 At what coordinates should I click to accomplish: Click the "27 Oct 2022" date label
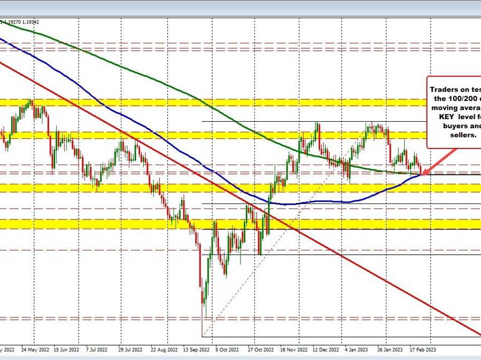259,349
